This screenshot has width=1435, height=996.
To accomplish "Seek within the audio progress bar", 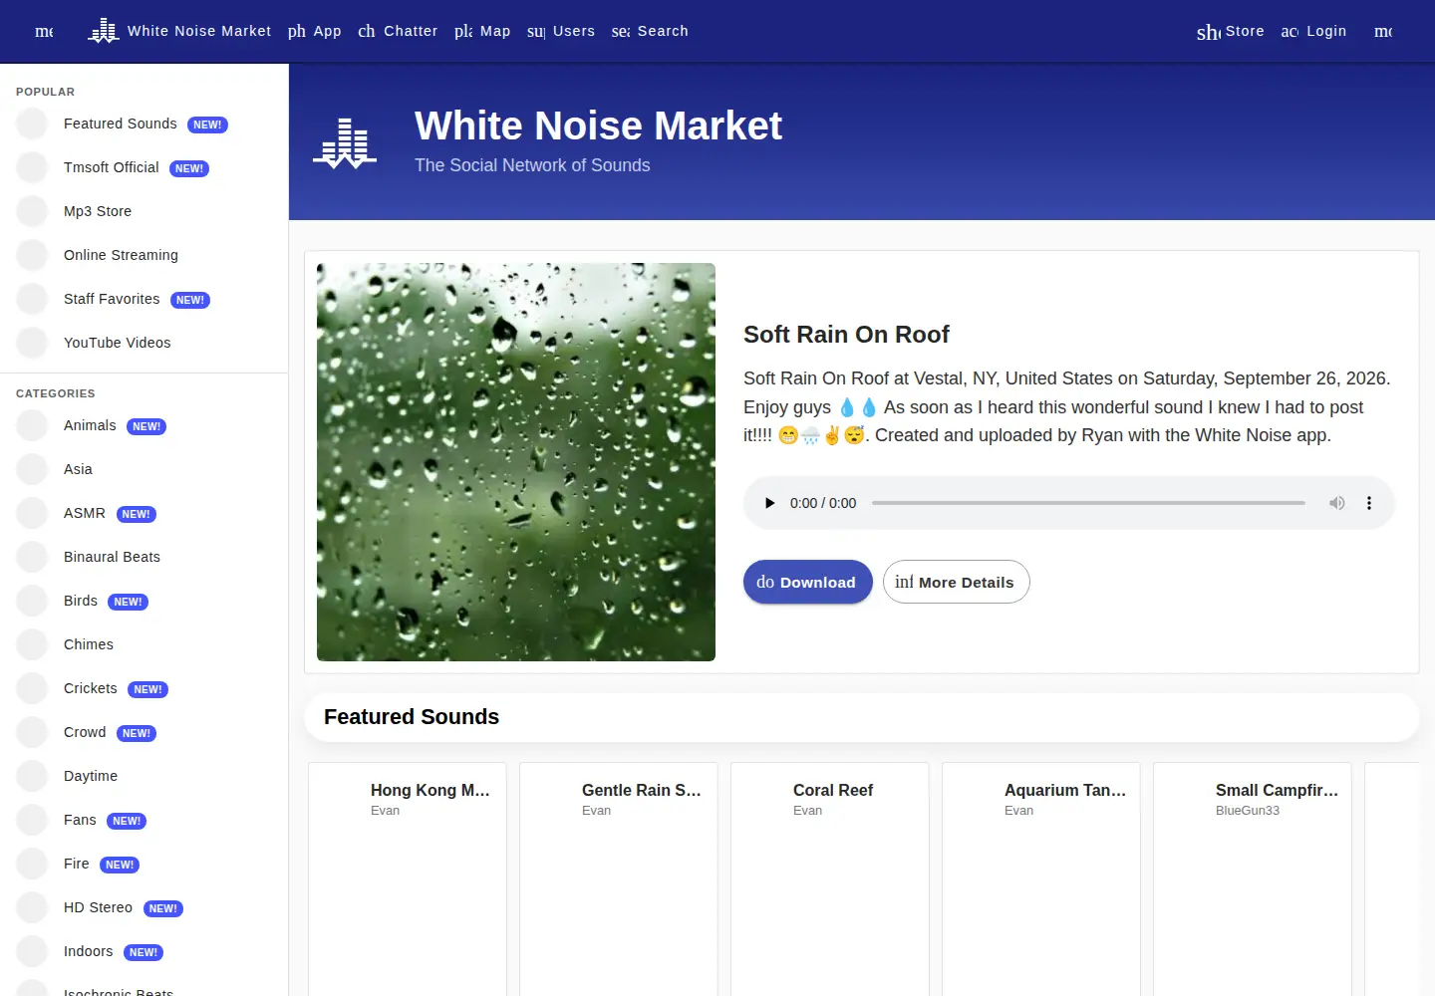I will pyautogui.click(x=1088, y=503).
